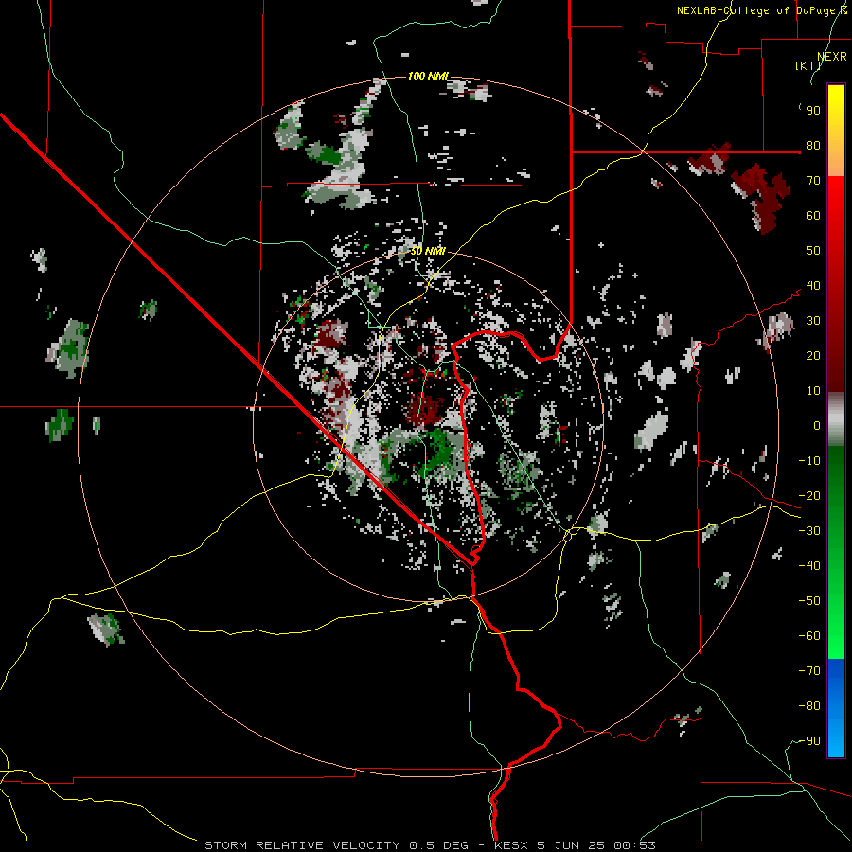This screenshot has width=852, height=852.
Task: Click the "-70" scale value
Action: (x=809, y=671)
